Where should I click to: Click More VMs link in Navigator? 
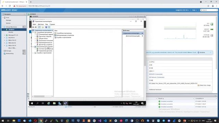coord(12,48)
